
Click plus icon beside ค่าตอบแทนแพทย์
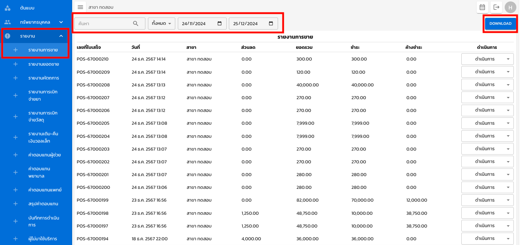coord(15,190)
